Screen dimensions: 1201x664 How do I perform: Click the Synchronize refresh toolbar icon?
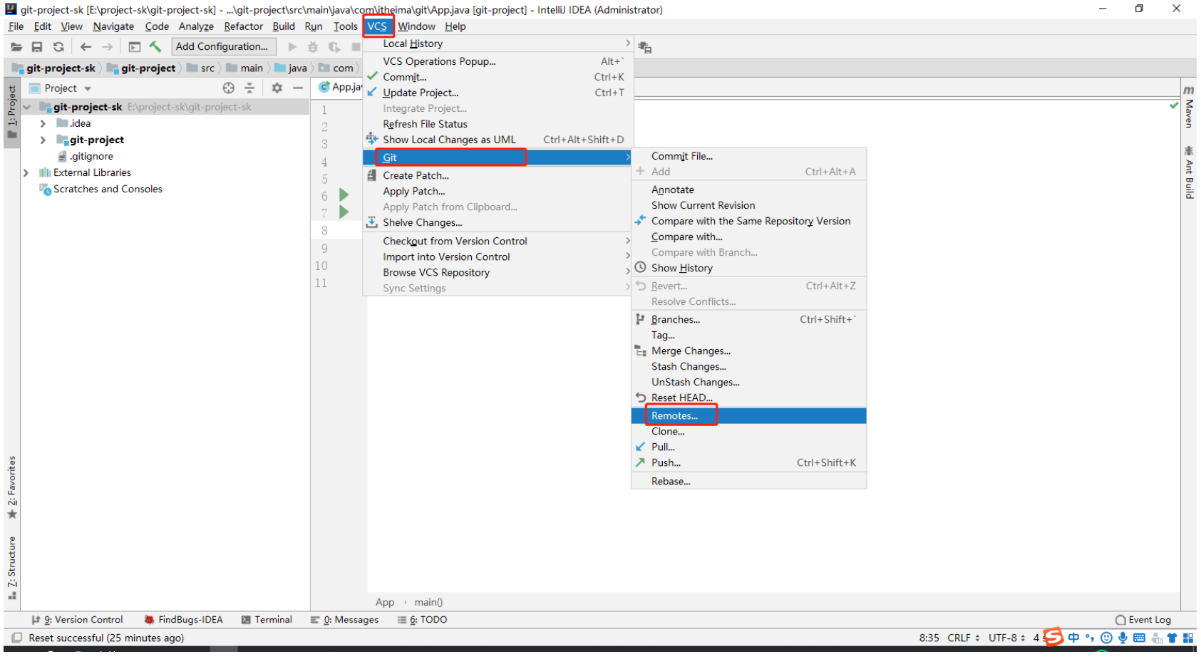click(x=58, y=47)
